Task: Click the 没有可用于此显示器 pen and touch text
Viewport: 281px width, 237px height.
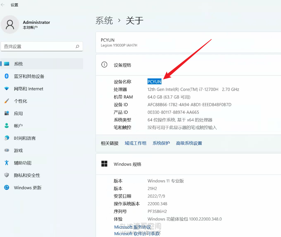Action: (182, 128)
